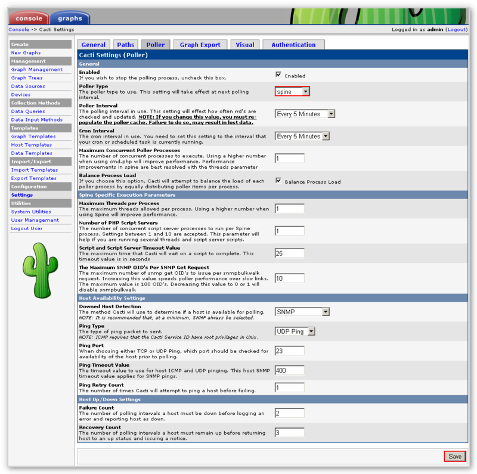The width and height of the screenshot is (477, 474).
Task: Open Data Input Methods in the sidebar
Action: [x=37, y=120]
